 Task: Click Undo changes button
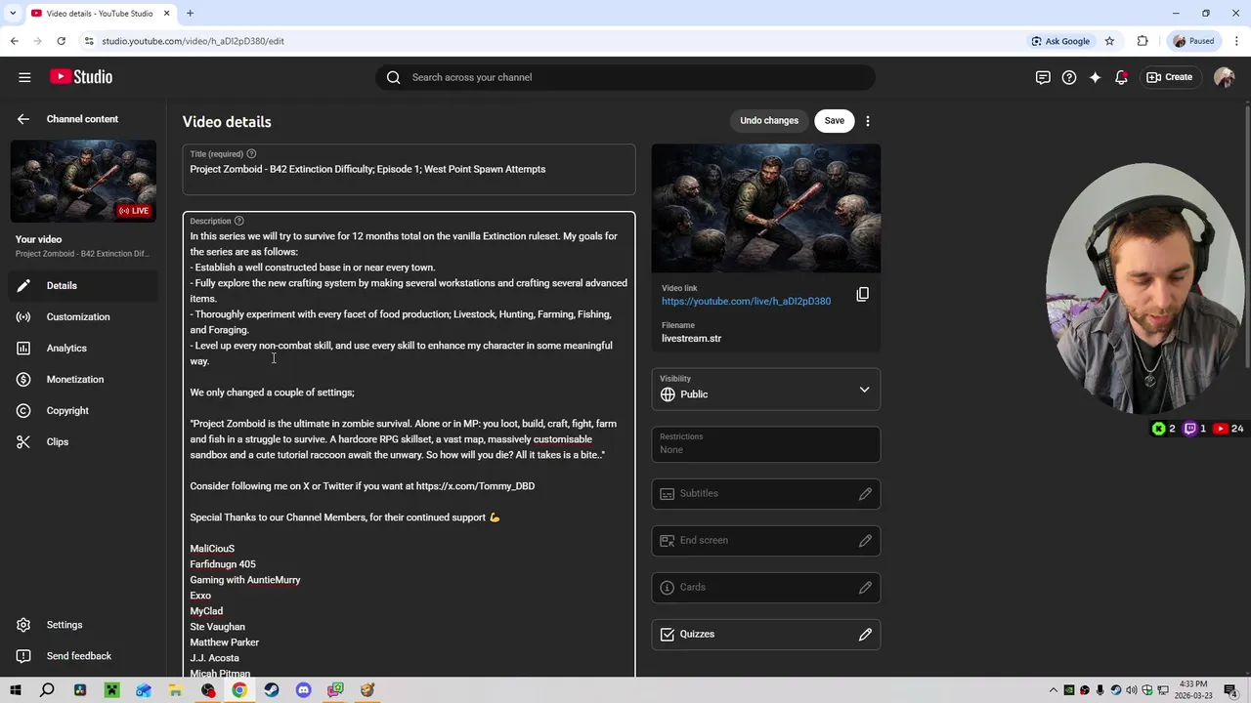tap(769, 121)
